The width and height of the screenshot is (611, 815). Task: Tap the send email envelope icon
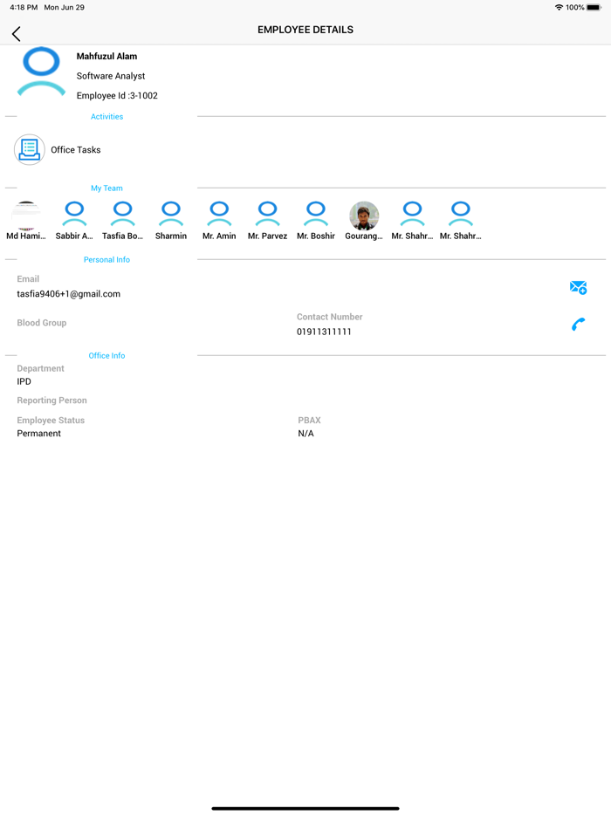[x=578, y=287]
